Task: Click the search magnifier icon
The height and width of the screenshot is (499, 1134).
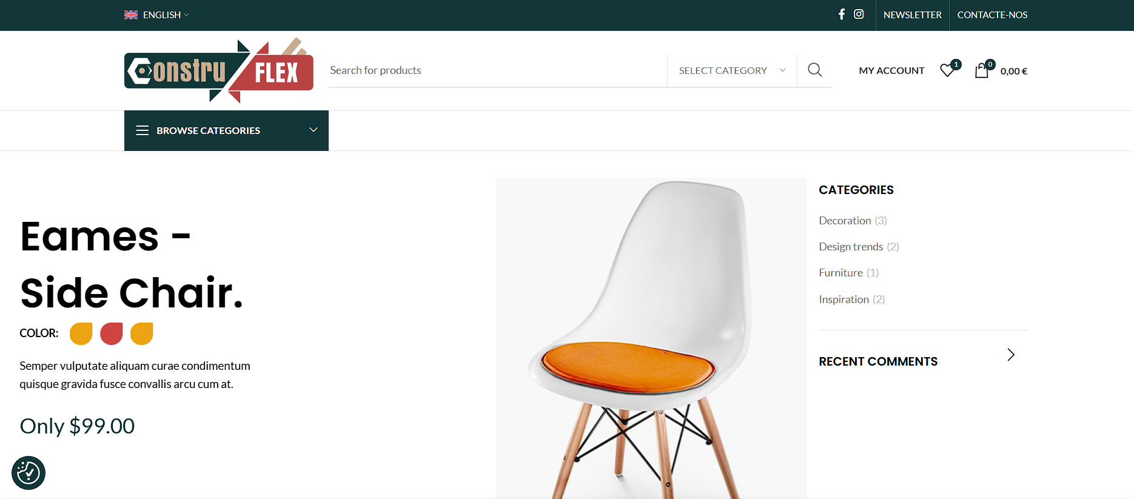Action: point(815,70)
